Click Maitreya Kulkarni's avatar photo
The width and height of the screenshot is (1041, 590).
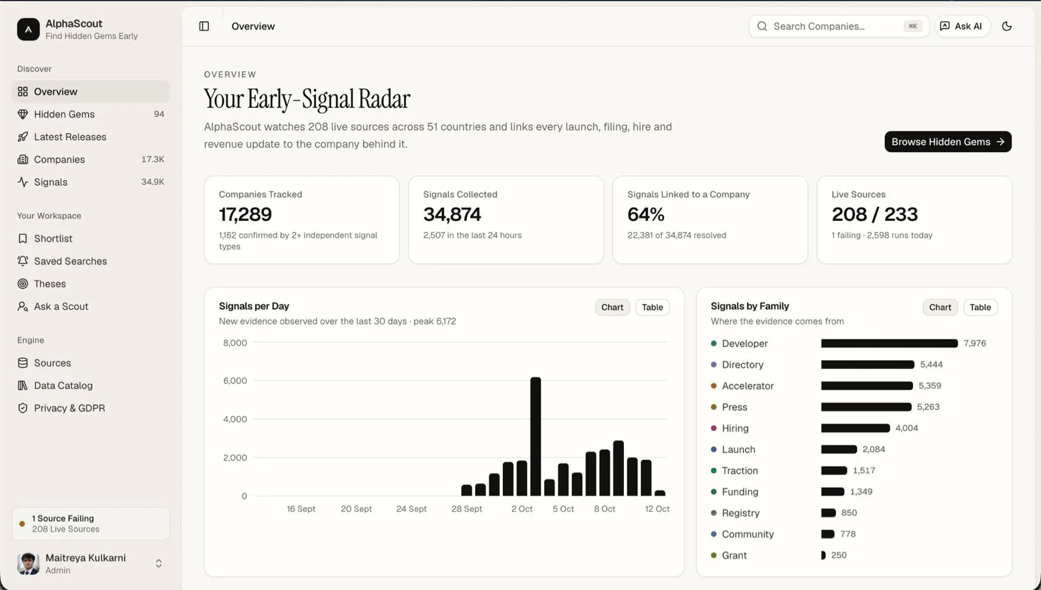(28, 563)
